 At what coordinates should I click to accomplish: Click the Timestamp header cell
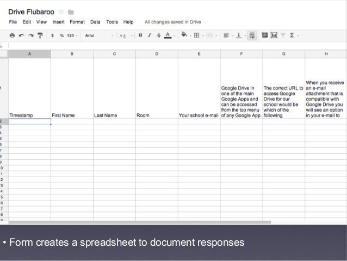pos(29,88)
